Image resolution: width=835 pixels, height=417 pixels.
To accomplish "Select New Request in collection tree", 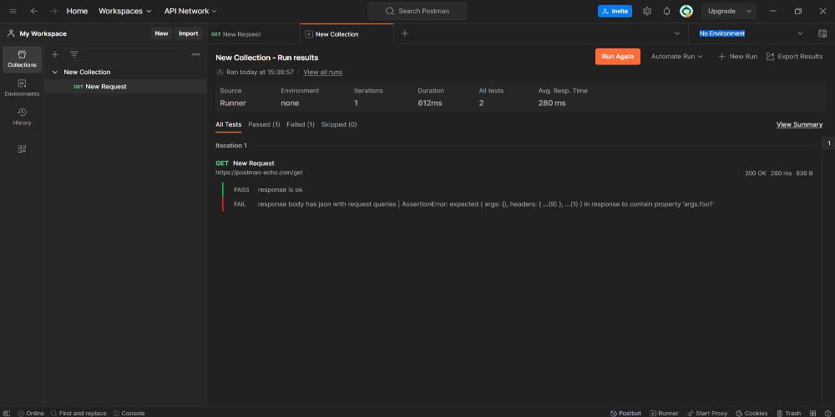I will pos(125,86).
